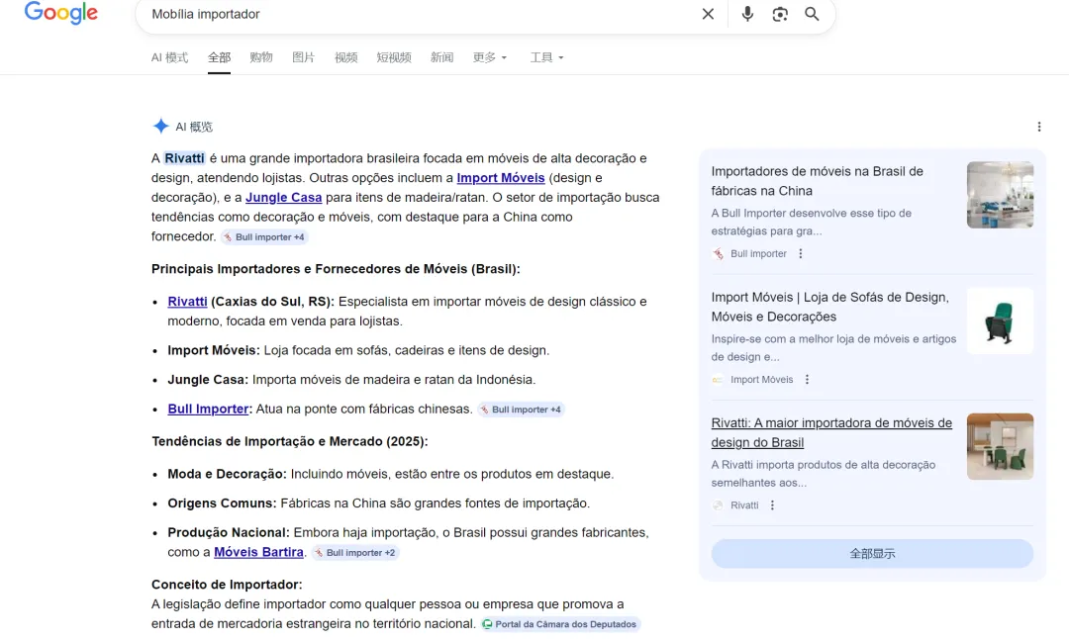The image size is (1069, 641).
Task: Click the Import Móveis favicon in the source card
Action: [x=718, y=380]
